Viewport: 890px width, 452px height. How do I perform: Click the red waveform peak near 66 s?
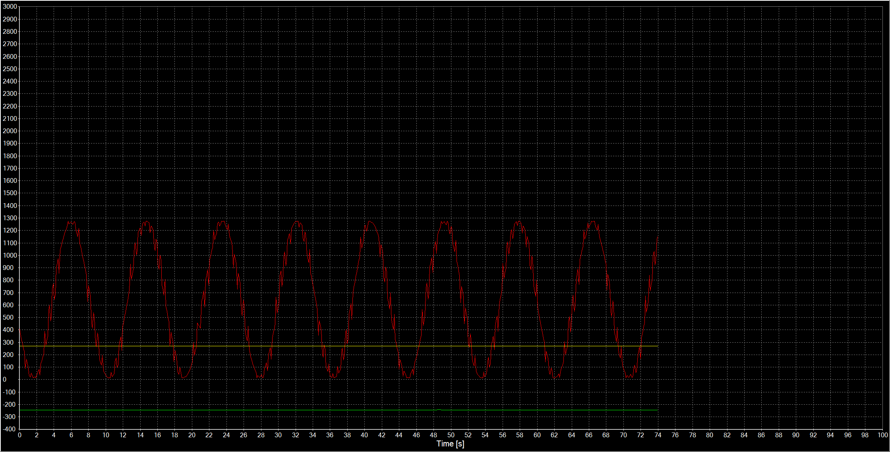point(592,222)
